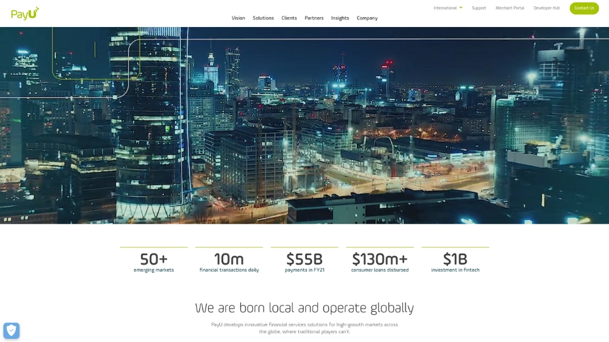Select the $55B payments in FY21 stat

pos(304,261)
